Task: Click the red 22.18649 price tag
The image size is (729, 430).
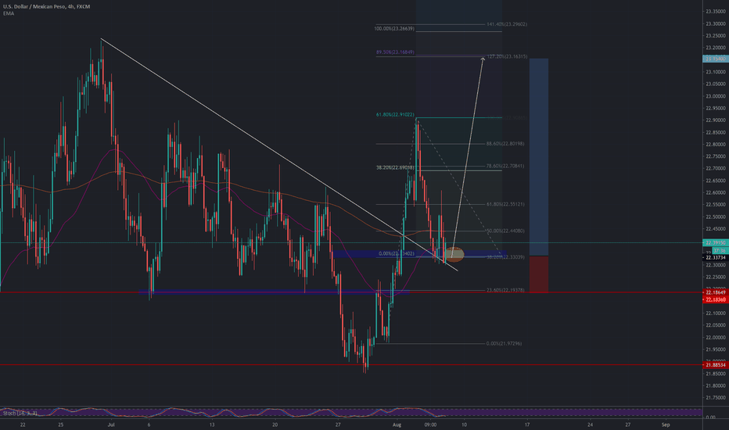Action: tap(716, 292)
